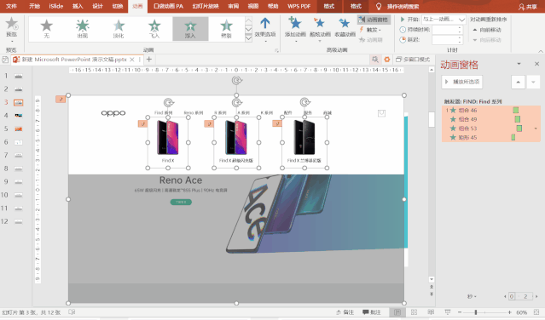Switch to the 设计 design tab
Viewport: 545px width, 320px height.
[98, 6]
